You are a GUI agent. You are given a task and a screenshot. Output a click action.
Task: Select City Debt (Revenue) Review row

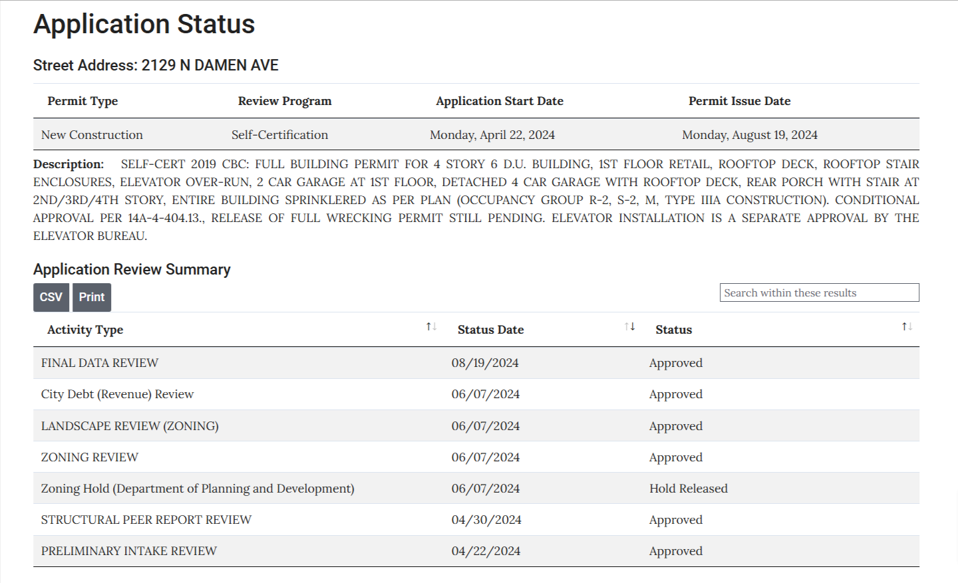(476, 394)
